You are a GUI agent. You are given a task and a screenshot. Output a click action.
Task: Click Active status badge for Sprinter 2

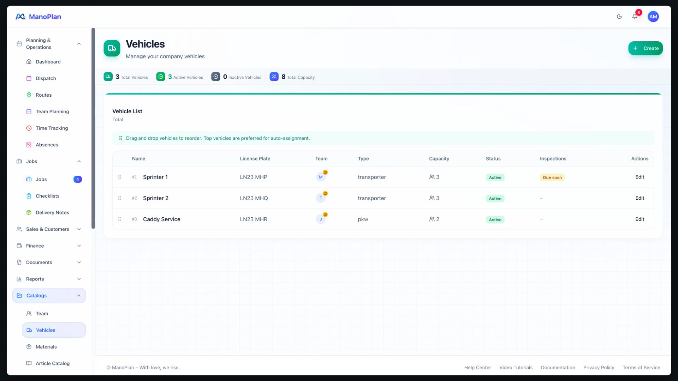coord(495,199)
